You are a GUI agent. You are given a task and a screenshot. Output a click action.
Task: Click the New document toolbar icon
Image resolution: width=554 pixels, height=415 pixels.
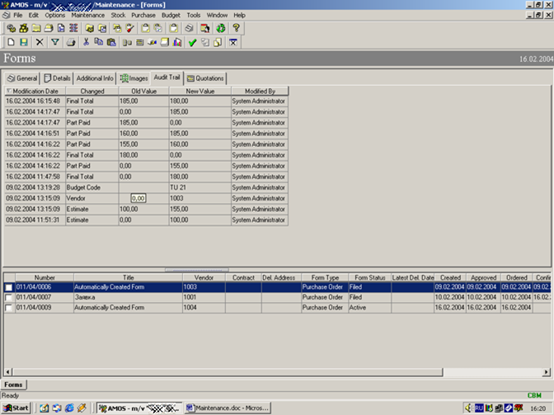[11, 41]
